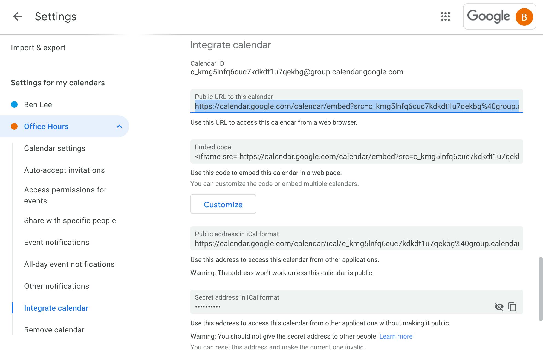Click the blue Ben Lee calendar dot
The height and width of the screenshot is (356, 543).
(x=14, y=104)
